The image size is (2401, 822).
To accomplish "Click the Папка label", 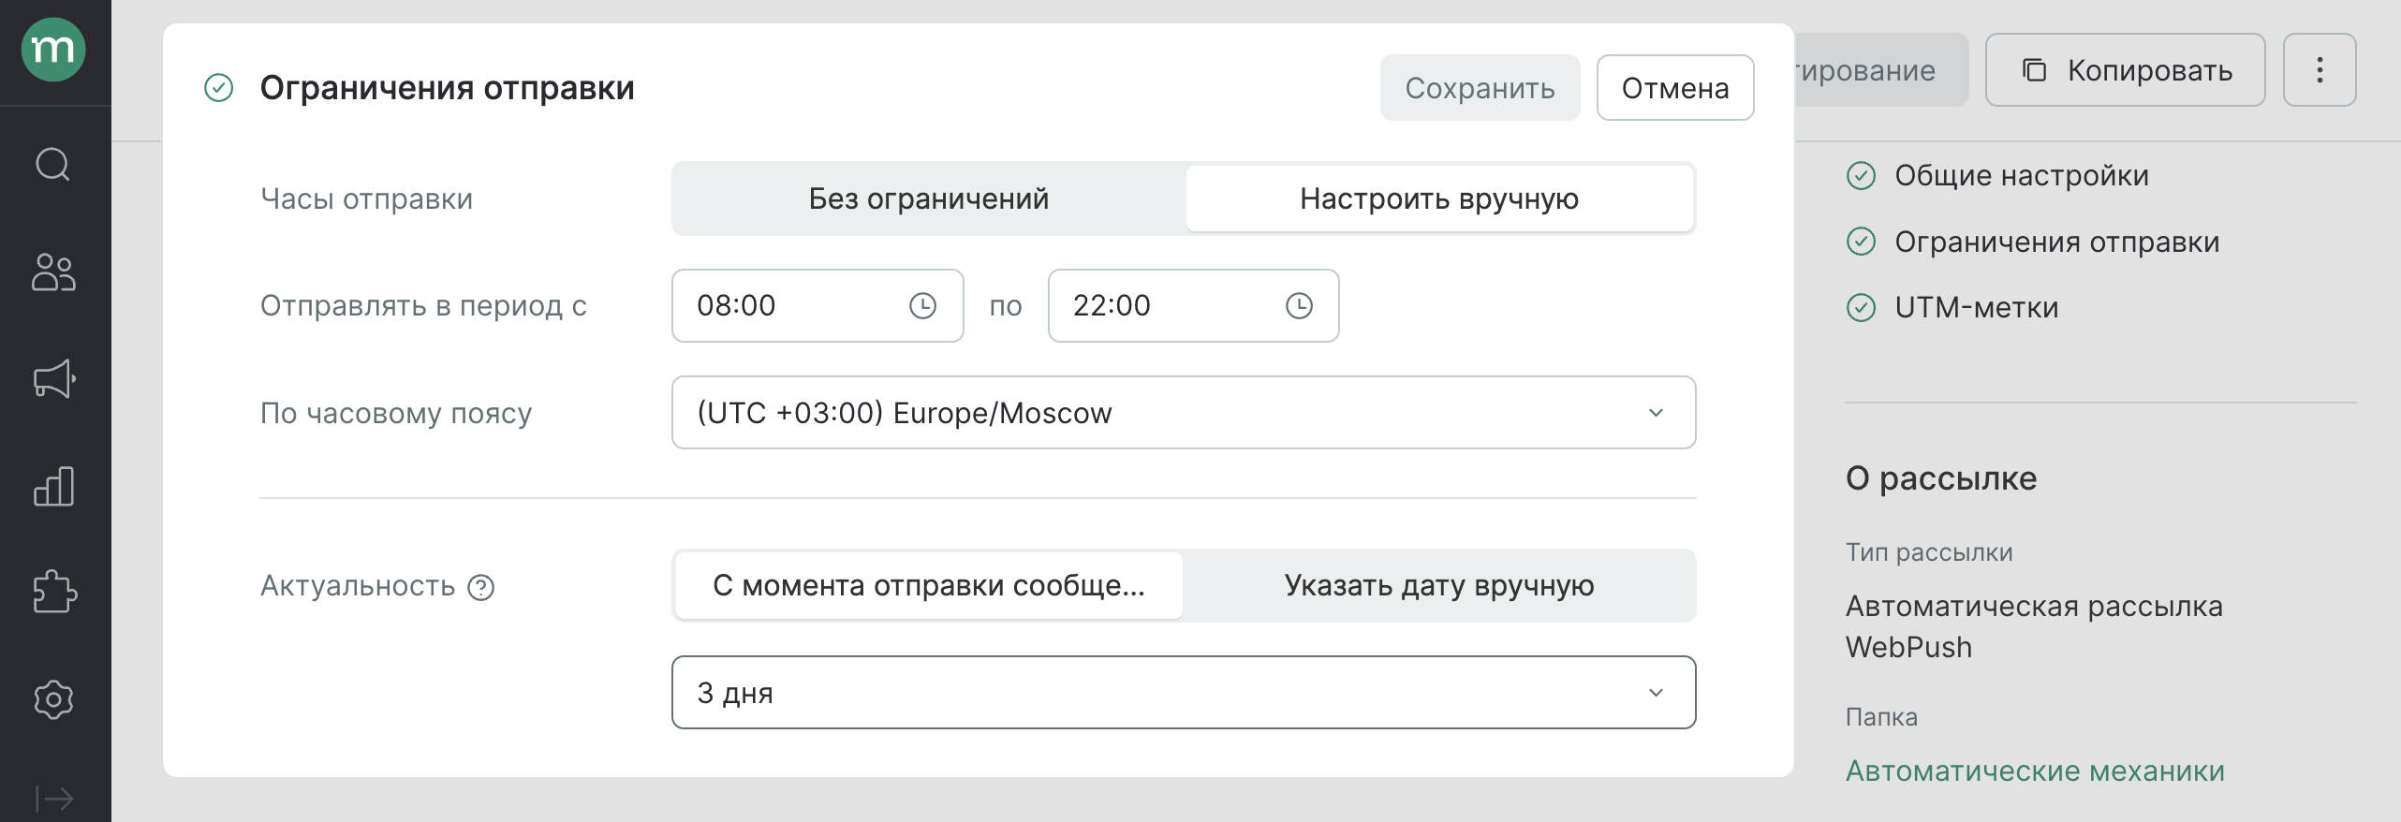I will click(1881, 717).
